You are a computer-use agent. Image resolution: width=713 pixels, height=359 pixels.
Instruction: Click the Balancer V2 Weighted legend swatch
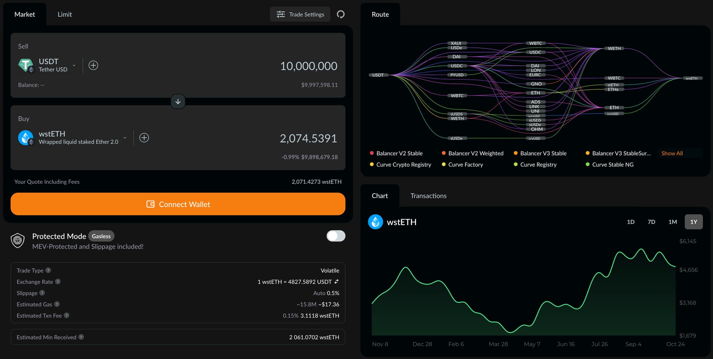click(x=444, y=153)
